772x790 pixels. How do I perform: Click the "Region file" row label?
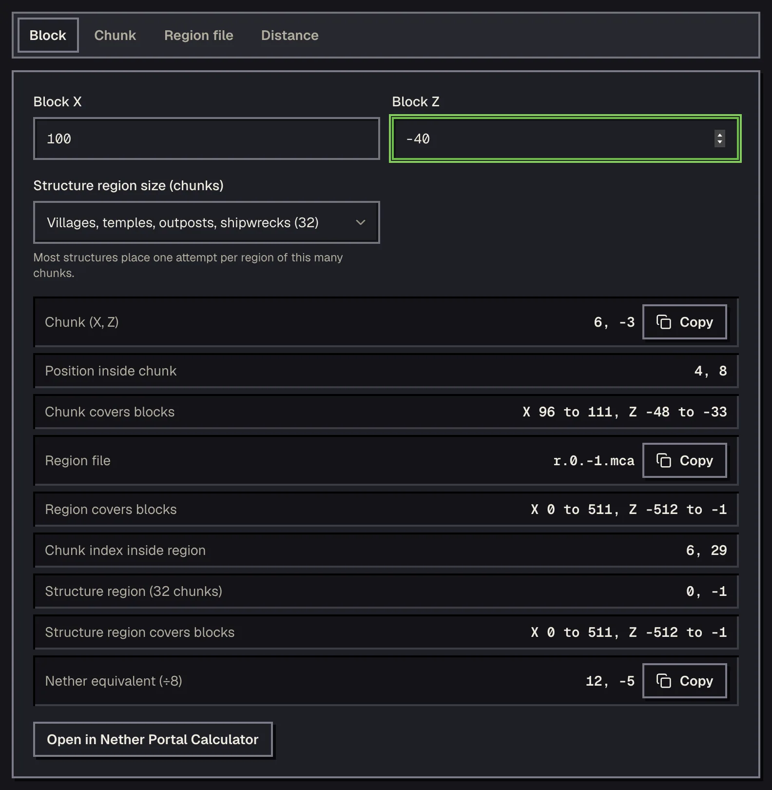[78, 460]
